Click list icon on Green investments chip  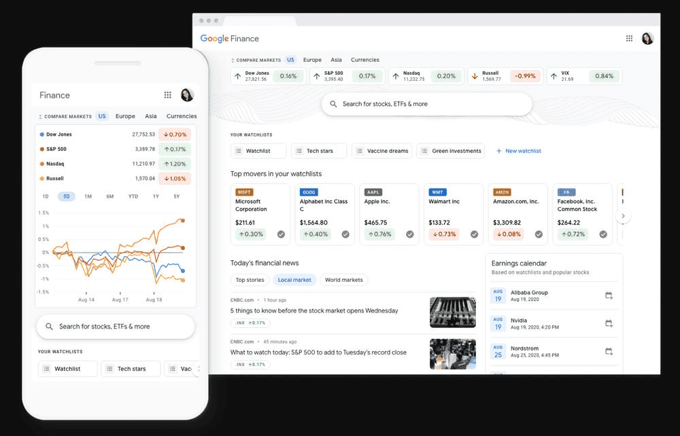coord(424,151)
